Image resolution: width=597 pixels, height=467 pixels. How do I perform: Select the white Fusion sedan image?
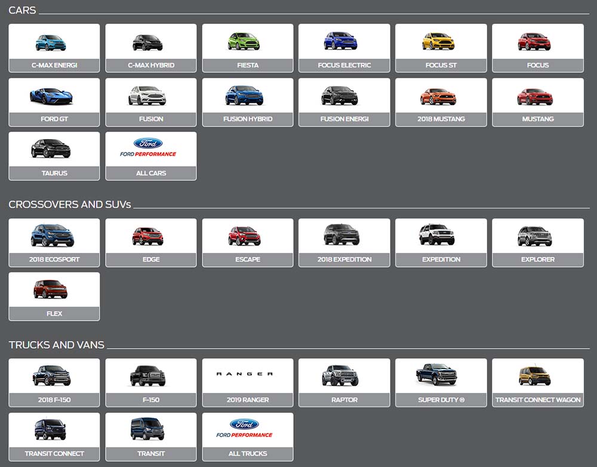coord(147,96)
